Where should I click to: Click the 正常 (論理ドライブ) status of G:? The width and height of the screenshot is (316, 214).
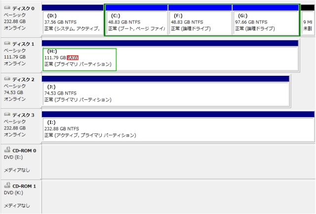point(255,29)
